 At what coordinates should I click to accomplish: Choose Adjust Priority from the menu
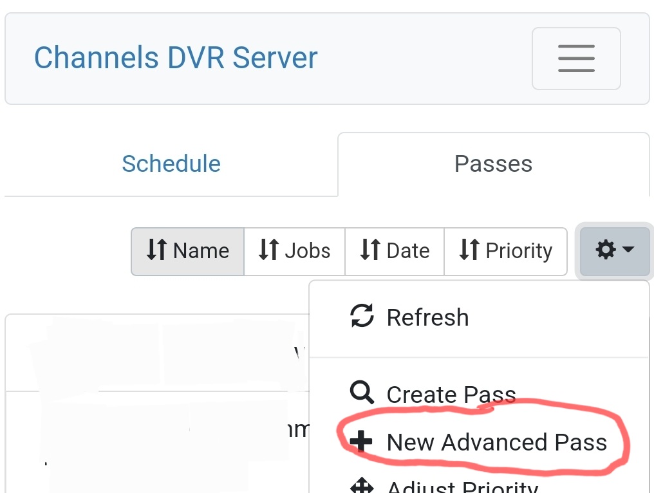pyautogui.click(x=462, y=487)
